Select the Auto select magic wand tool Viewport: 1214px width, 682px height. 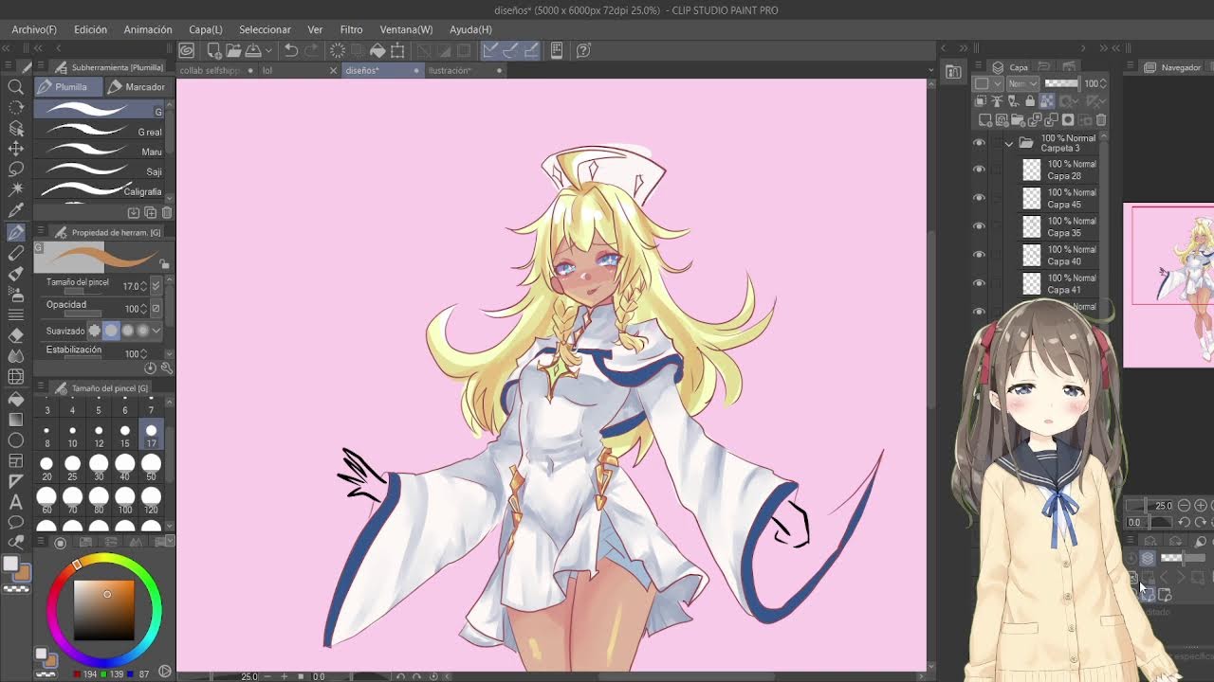pos(15,190)
